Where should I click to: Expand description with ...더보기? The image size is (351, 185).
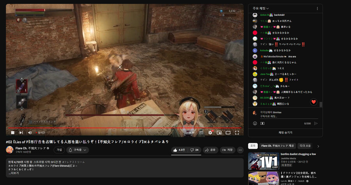pos(13,173)
